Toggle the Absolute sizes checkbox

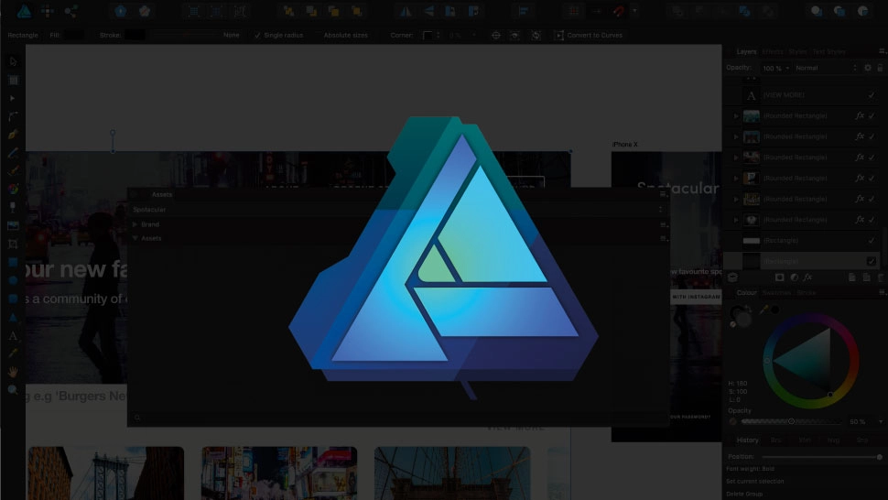click(x=317, y=35)
